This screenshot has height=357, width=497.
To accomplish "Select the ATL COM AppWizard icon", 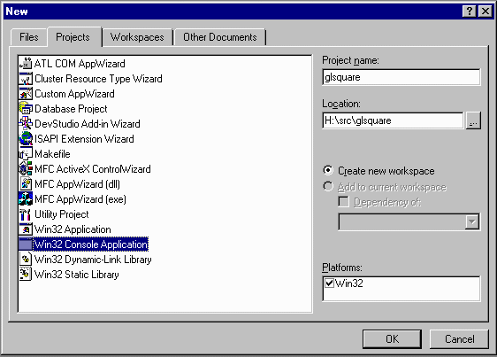I will 26,64.
